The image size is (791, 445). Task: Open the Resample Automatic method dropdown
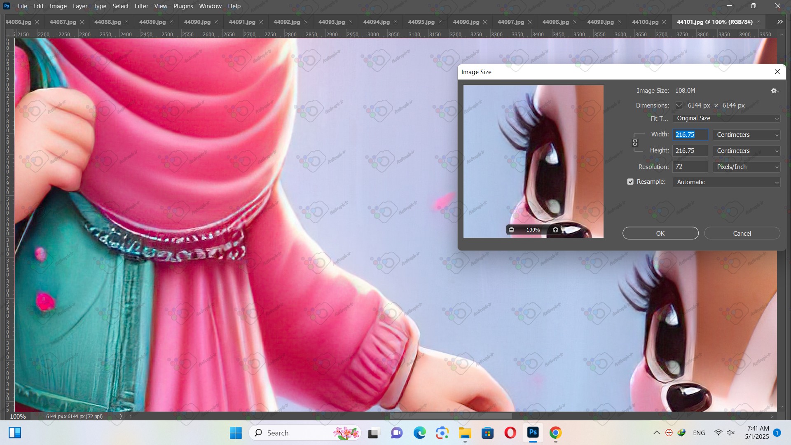click(x=726, y=182)
